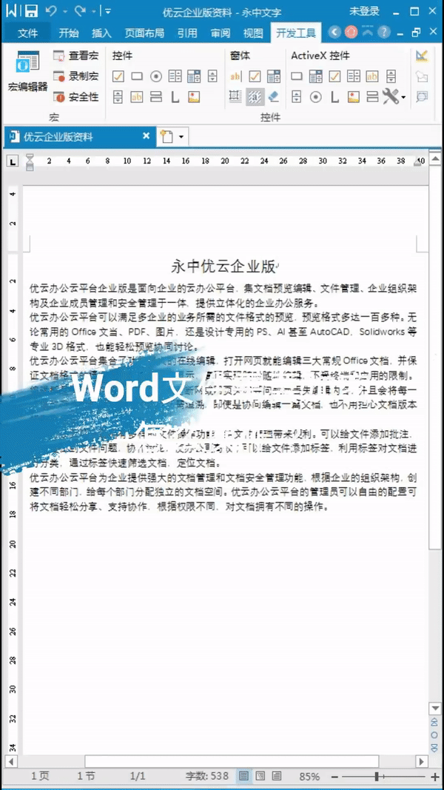The height and width of the screenshot is (790, 444).
Task: Collapse the ribbon with the up chevron
Action: point(368,33)
